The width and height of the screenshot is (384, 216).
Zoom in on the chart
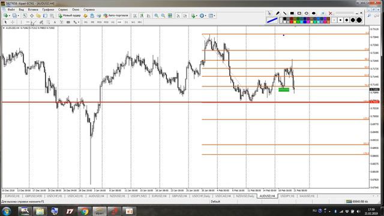point(156,16)
